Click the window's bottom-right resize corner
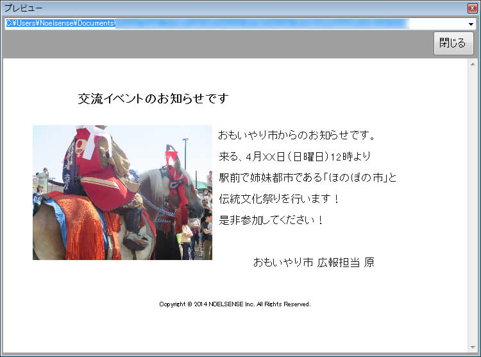This screenshot has height=357, width=481. point(477,353)
